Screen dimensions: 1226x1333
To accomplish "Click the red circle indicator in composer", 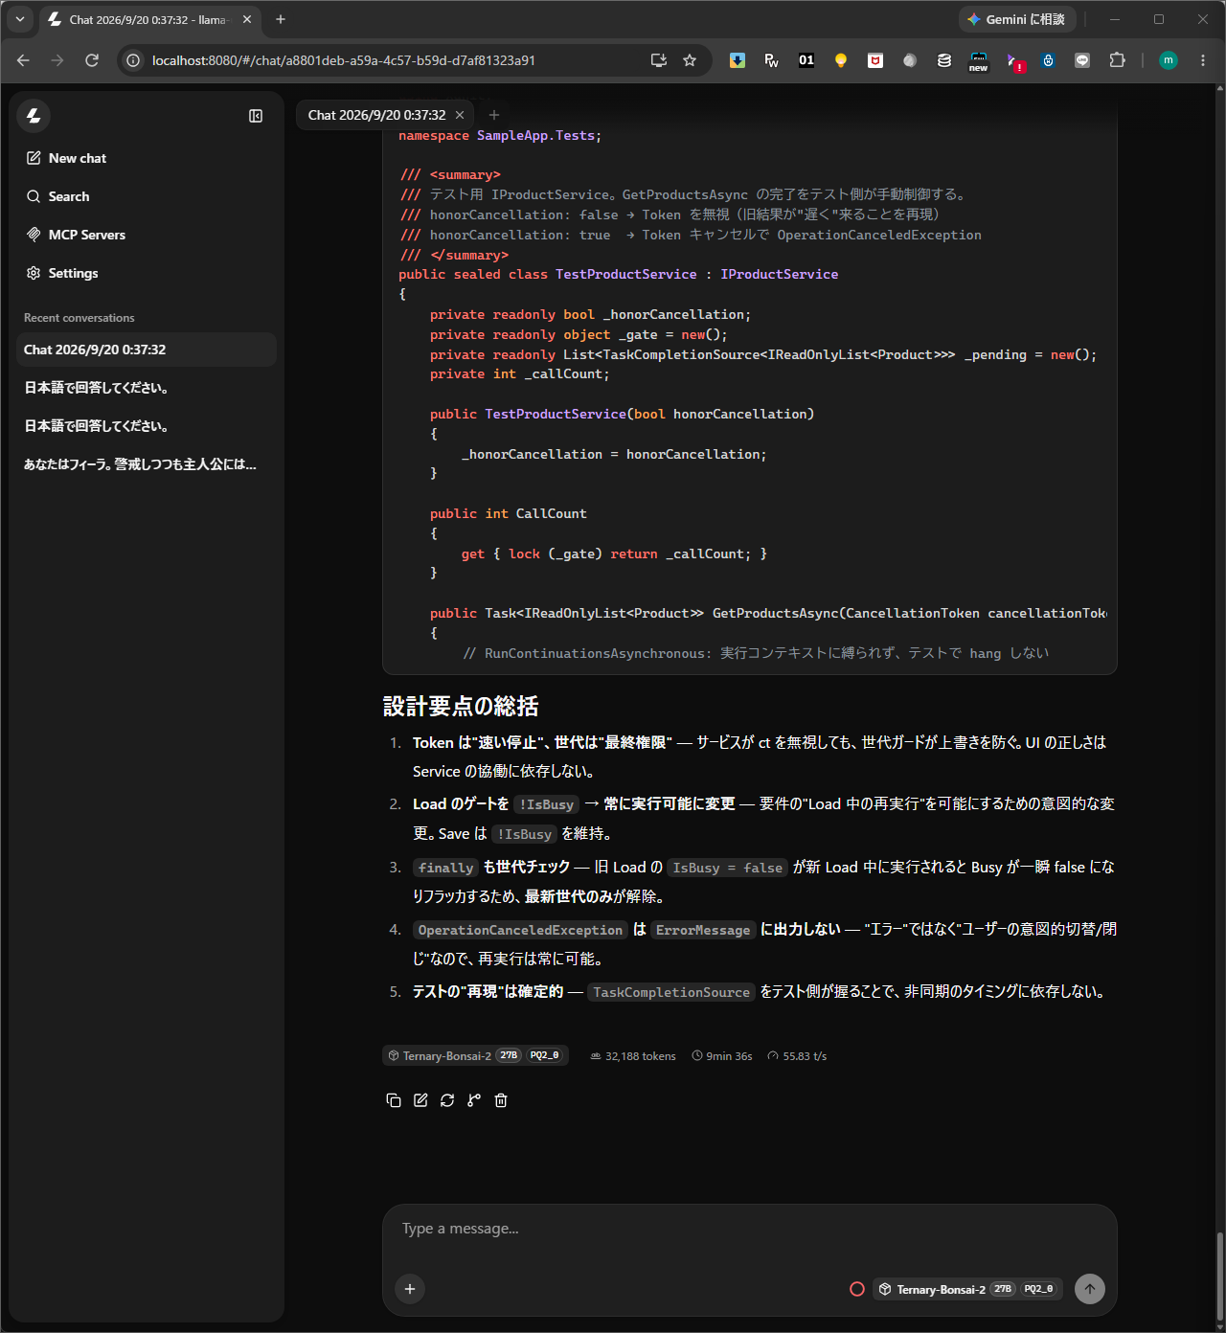I will point(857,1289).
